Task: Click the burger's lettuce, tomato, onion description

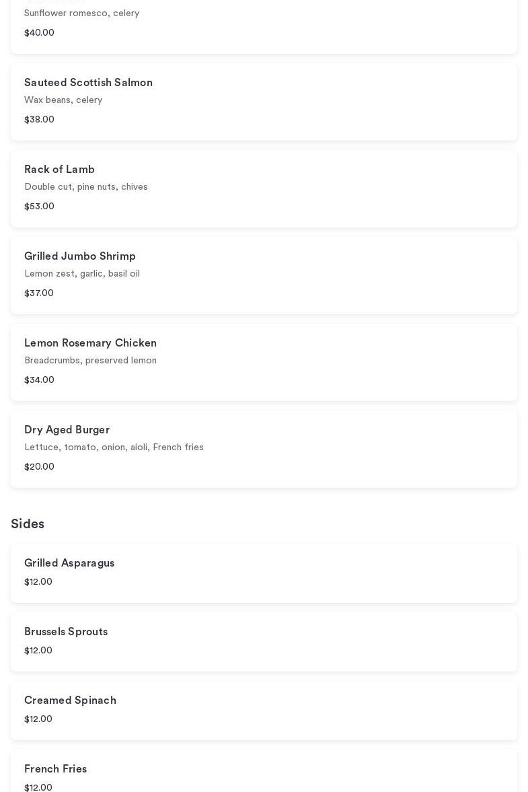Action: [114, 447]
